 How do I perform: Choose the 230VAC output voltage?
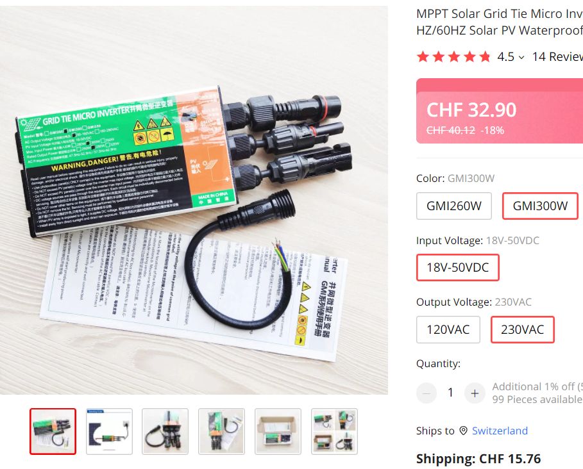pyautogui.click(x=523, y=329)
